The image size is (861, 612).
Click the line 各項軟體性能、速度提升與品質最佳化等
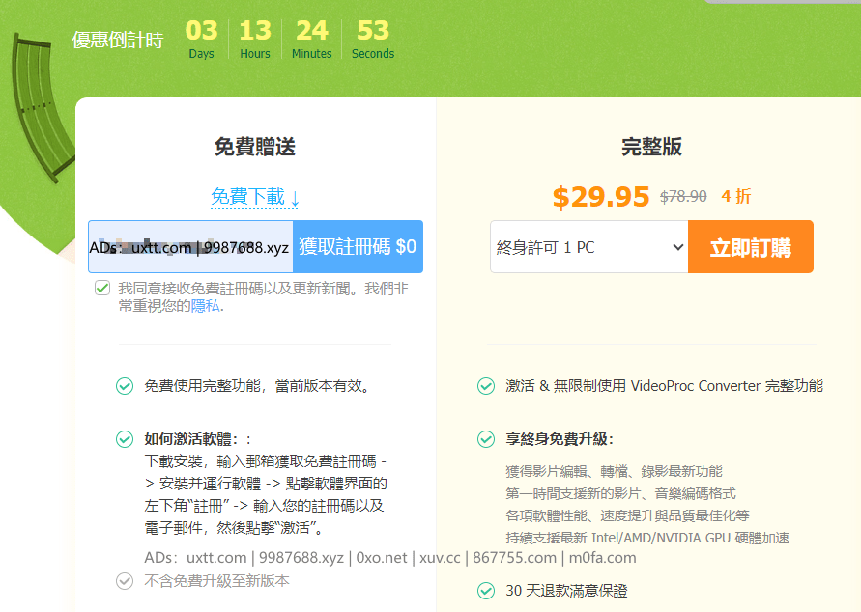tap(627, 516)
